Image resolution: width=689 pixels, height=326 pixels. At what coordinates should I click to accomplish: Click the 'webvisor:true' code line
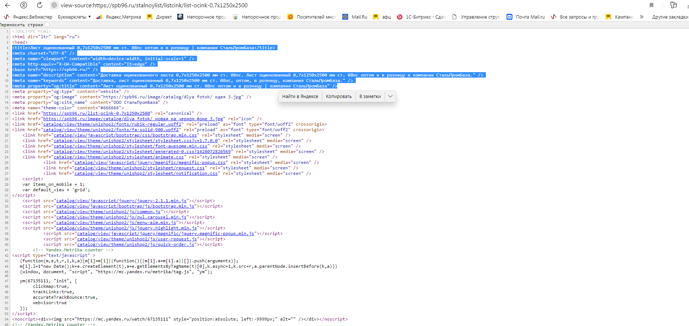click(x=50, y=303)
